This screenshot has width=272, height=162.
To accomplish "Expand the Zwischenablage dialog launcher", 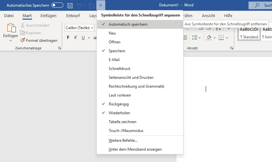I will click(59, 48).
